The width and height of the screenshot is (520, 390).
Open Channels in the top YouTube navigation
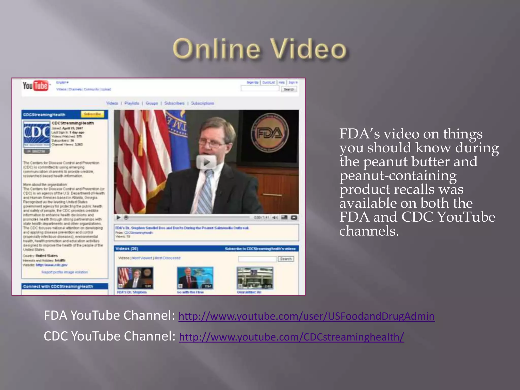pyautogui.click(x=75, y=89)
